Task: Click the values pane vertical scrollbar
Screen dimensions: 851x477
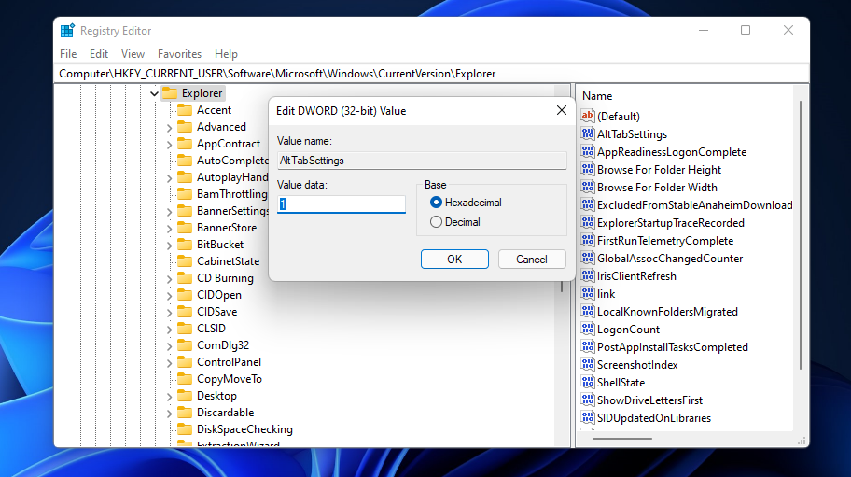Action: tap(801, 236)
